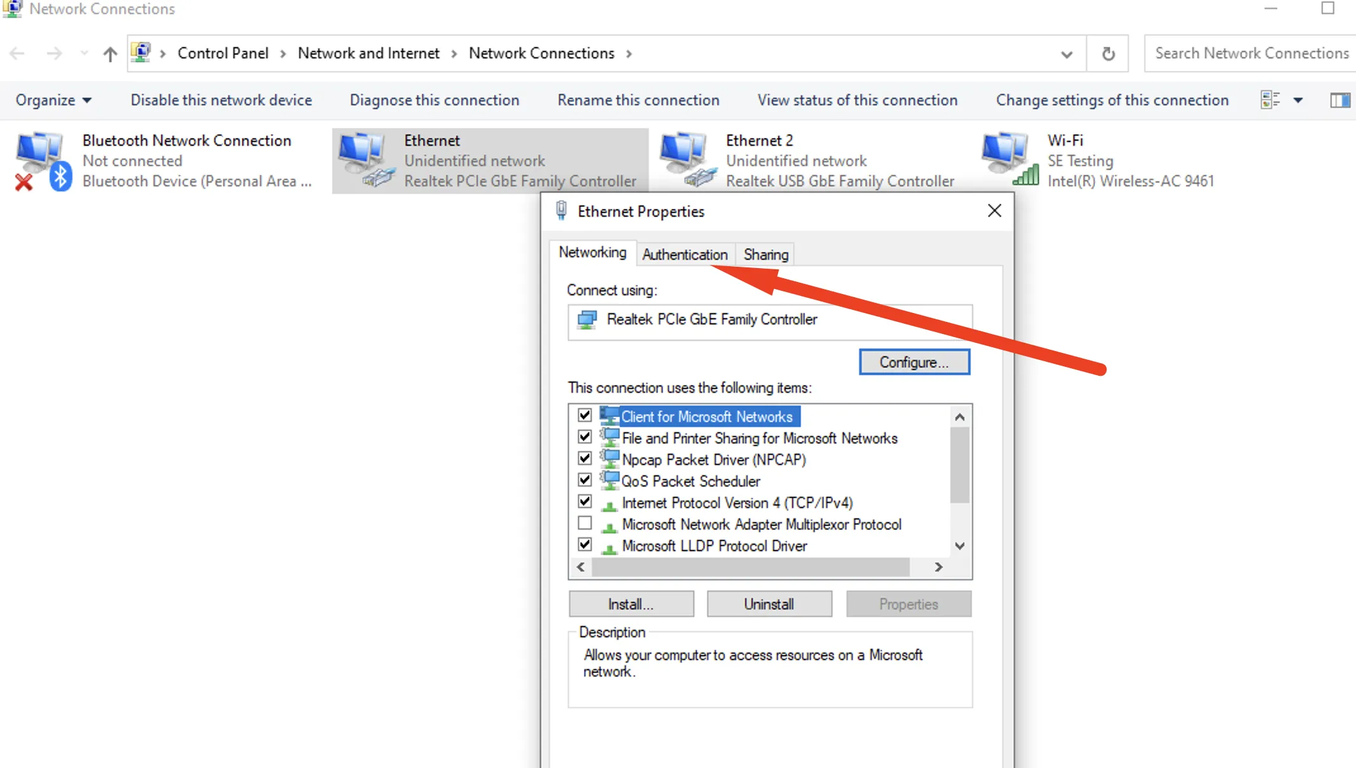Close the Ethernet Properties dialog
1356x768 pixels.
click(x=994, y=211)
